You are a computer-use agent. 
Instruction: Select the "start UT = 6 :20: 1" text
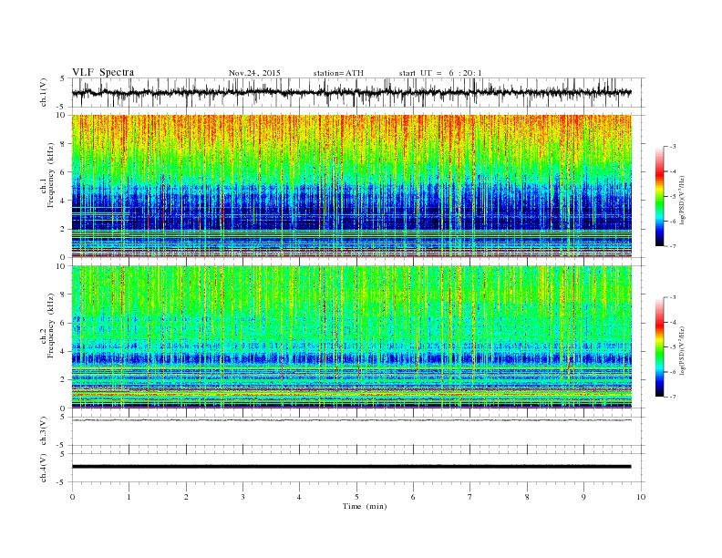click(x=440, y=73)
